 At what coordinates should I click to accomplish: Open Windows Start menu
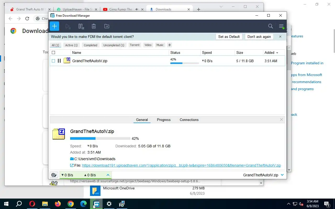6,204
